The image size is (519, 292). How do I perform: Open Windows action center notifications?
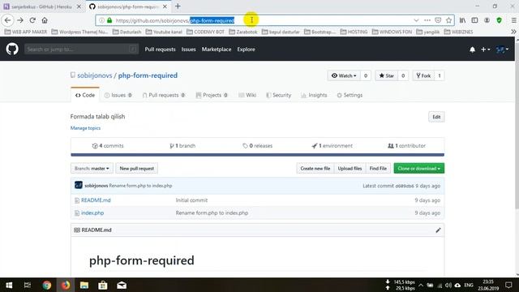[x=508, y=285]
